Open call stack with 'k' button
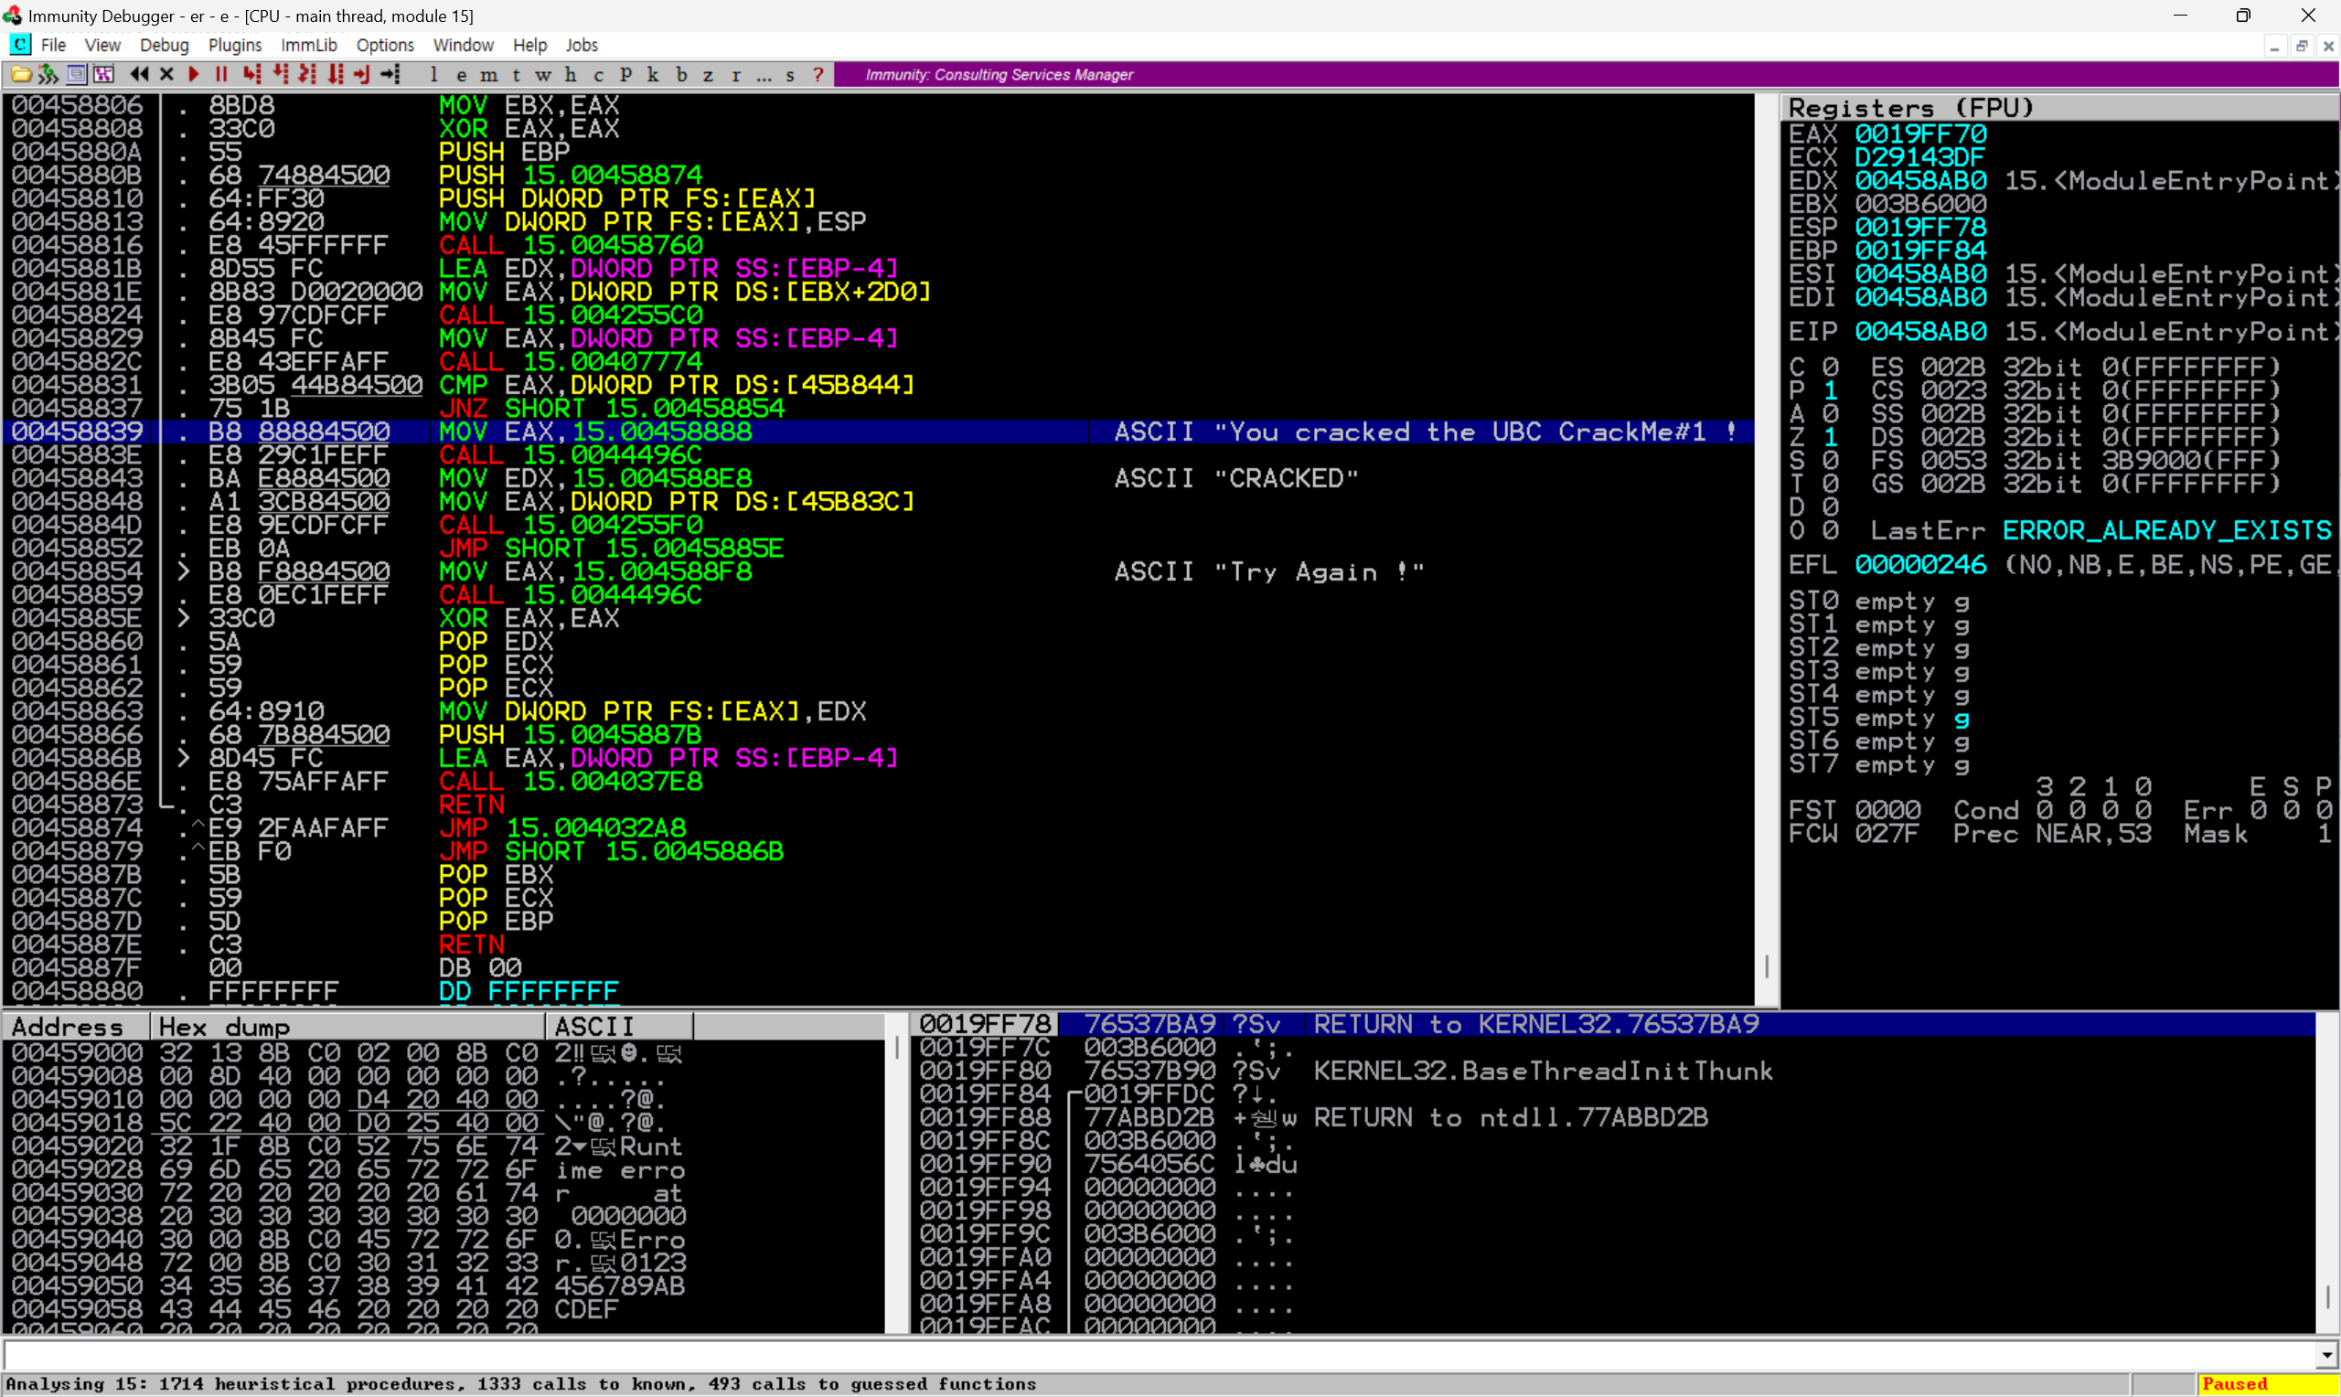Viewport: 2341px width, 1397px height. click(652, 74)
